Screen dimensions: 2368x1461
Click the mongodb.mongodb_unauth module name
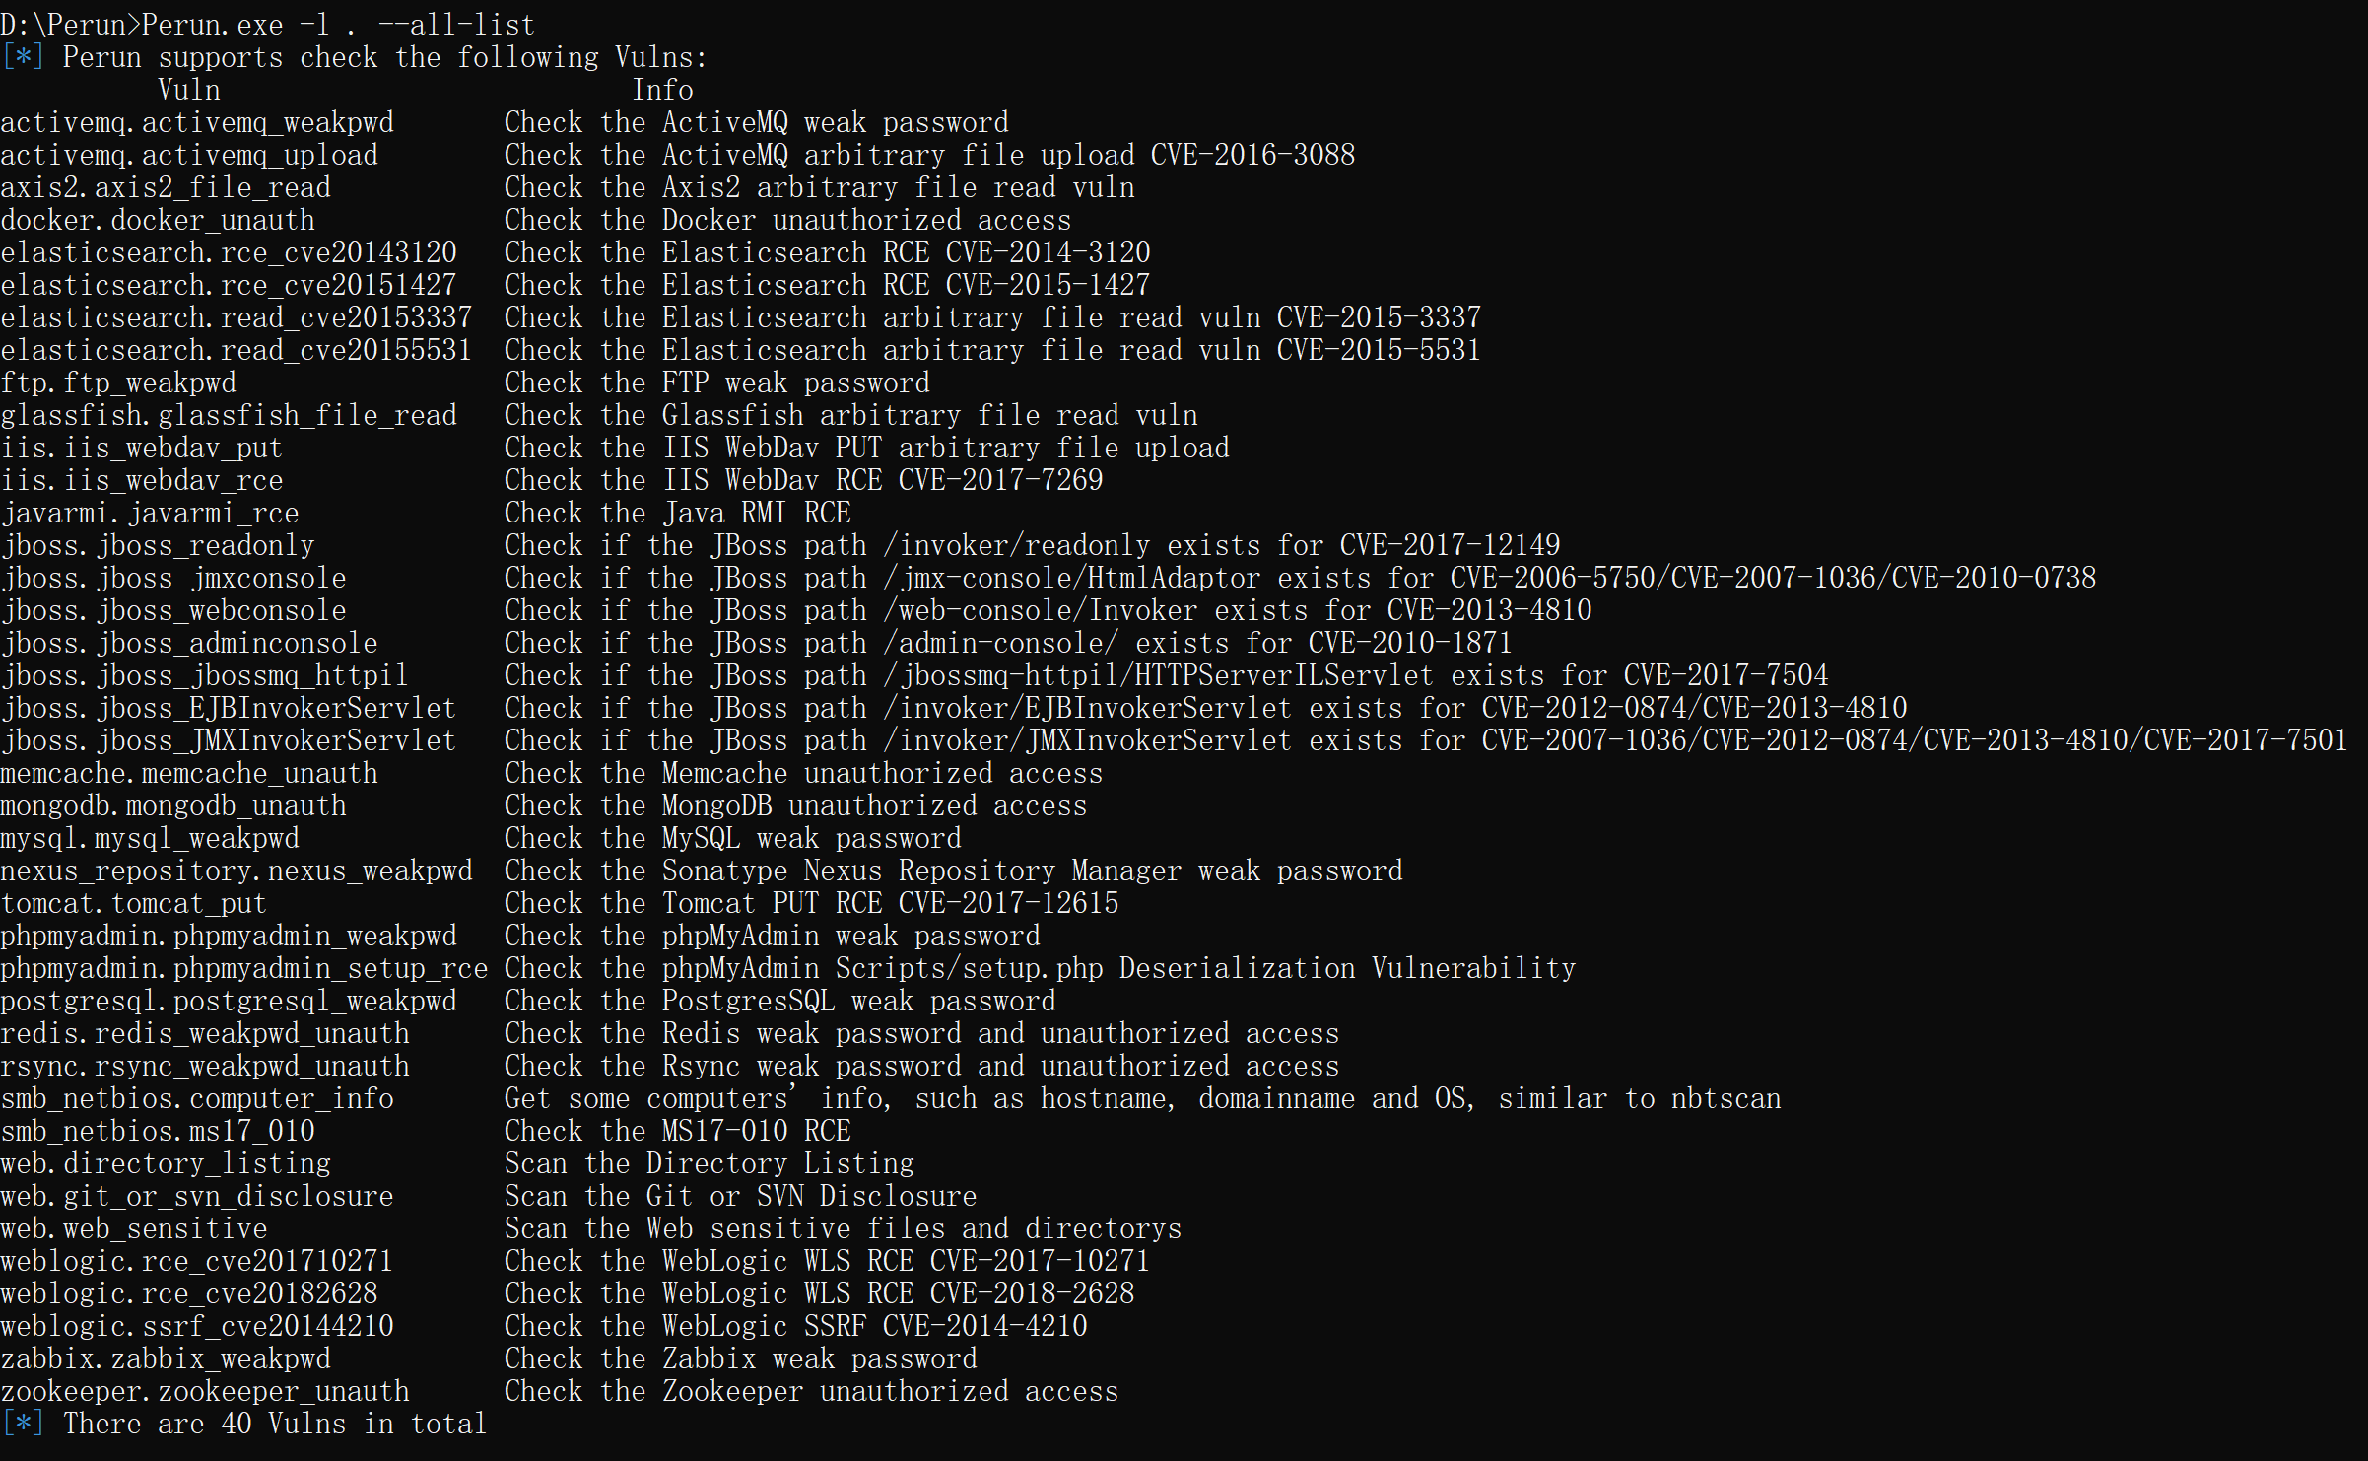pos(173,805)
